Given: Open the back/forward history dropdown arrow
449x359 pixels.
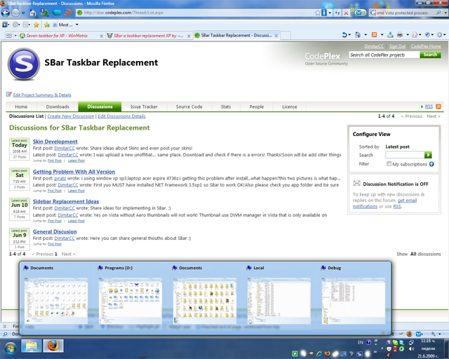Looking at the screenshot, I should 23,13.
